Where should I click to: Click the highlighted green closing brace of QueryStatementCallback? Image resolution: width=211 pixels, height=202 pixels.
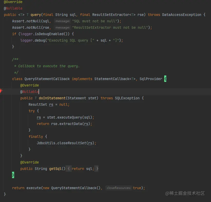point(13,175)
